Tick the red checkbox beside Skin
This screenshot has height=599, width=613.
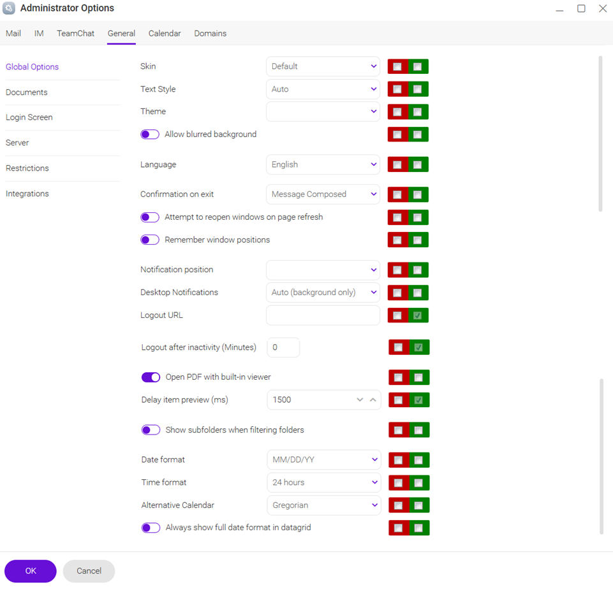coord(397,67)
